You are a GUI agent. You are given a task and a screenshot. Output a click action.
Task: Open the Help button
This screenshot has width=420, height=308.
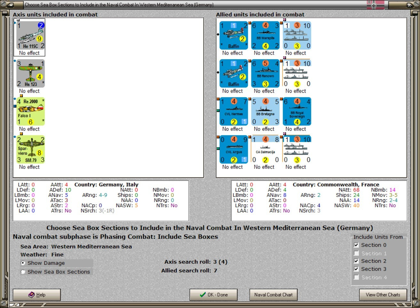click(x=37, y=295)
